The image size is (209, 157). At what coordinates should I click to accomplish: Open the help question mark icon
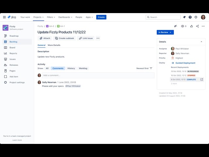tap(190, 17)
